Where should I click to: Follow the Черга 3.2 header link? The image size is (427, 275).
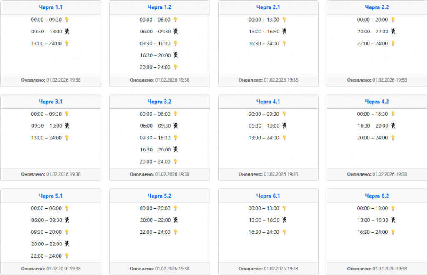(x=159, y=102)
